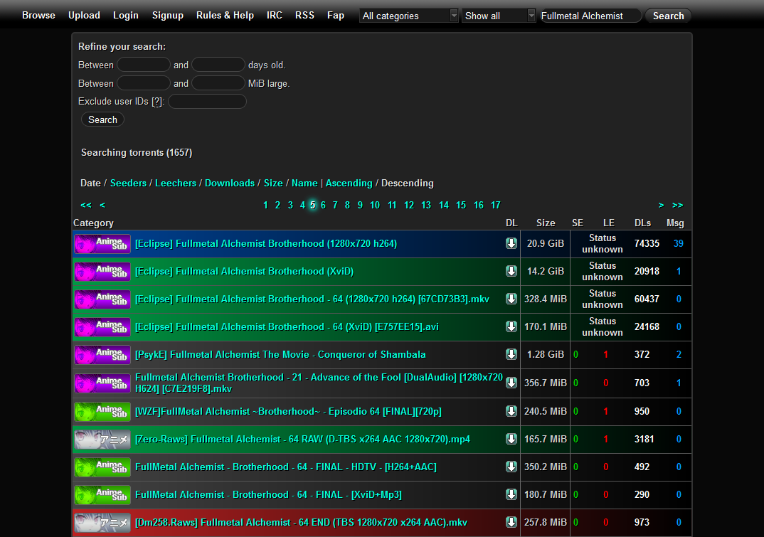Open Zero-Raws Fullmetal Alchemist 64 RAW page

coord(302,440)
